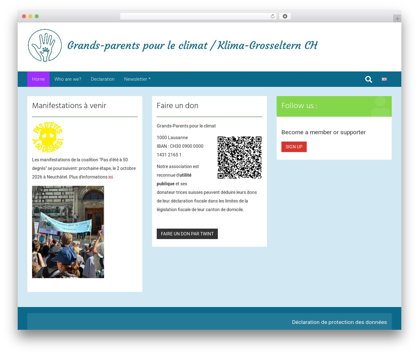Click the site title 'Grands-parents pour le climat / Klima-Grosseltern CH'
This screenshot has width=419, height=355.
(x=192, y=45)
